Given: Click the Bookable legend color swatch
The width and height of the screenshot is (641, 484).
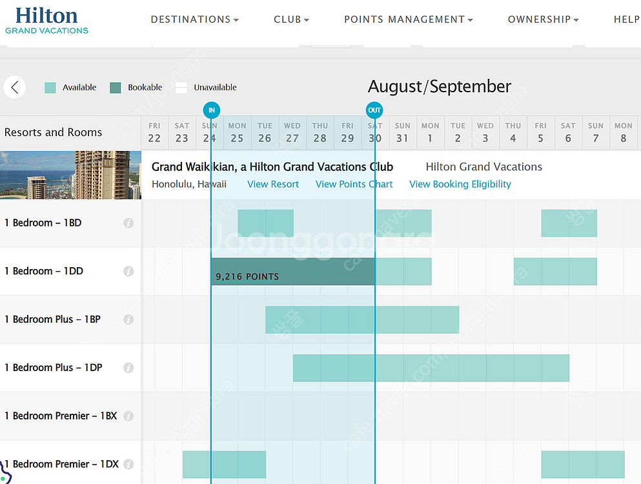Looking at the screenshot, I should [x=116, y=88].
